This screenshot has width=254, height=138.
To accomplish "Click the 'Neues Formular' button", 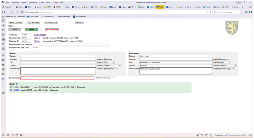I will 15,22.
